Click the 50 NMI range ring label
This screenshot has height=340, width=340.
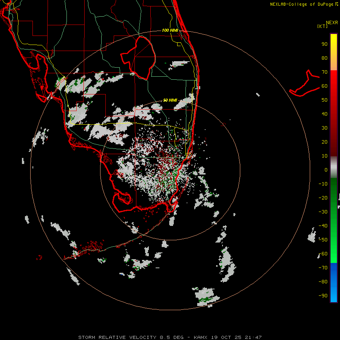[170, 100]
